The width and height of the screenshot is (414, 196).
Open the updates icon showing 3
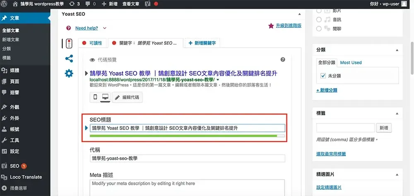[x=74, y=4]
